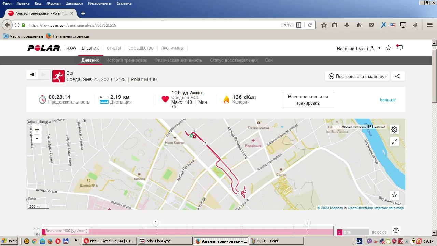Image resolution: width=437 pixels, height=246 pixels.
Task: Zoom in on the map
Action: point(37,130)
